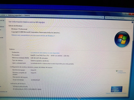
Task: Open the help question mark icon
Action: pyautogui.click(x=132, y=22)
